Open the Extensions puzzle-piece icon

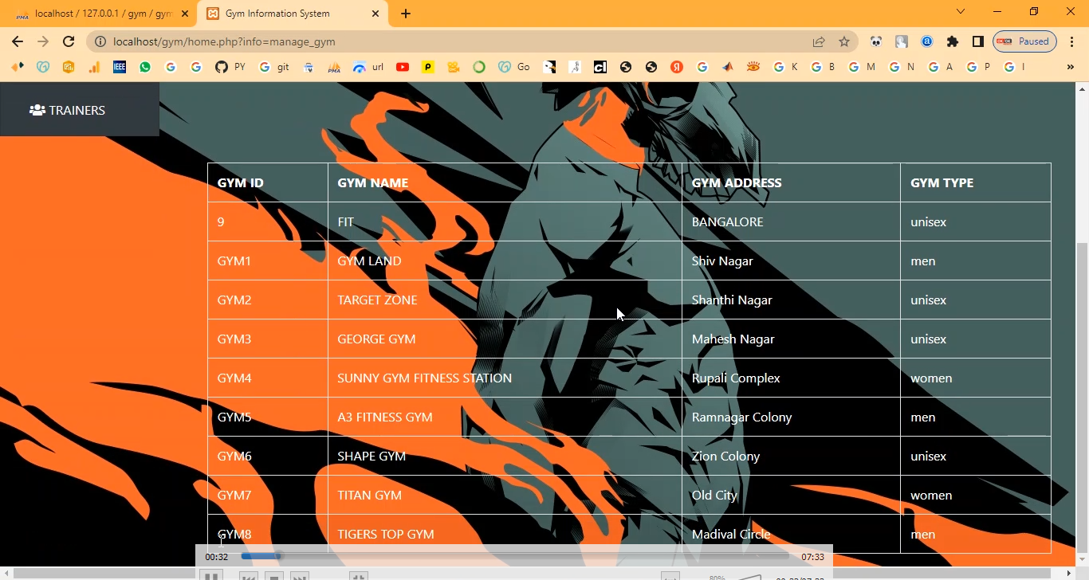click(x=952, y=41)
